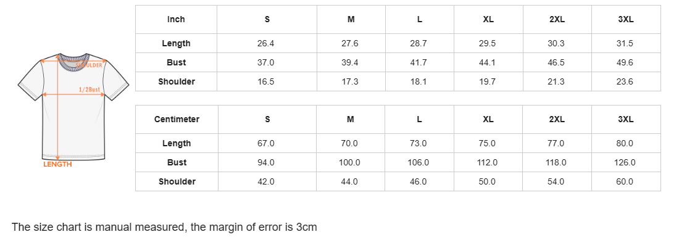This screenshot has height=245, width=679.
Task: Click the 100.0 bust value for size M
Action: (349, 163)
